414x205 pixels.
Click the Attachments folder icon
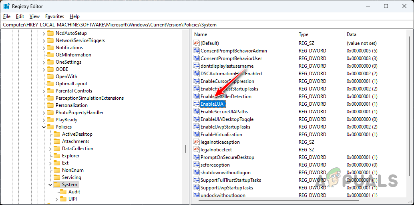click(57, 141)
